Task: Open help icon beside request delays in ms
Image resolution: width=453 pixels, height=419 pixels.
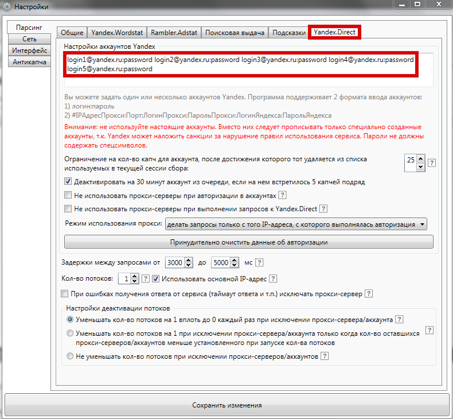Action: 259,262
